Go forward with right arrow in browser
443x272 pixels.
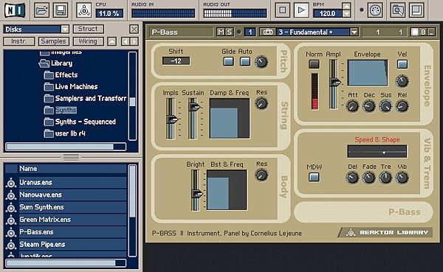(x=134, y=42)
